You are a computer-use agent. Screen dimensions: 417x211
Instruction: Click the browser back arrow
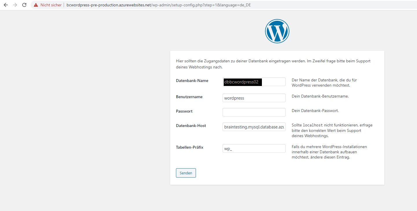[5, 5]
